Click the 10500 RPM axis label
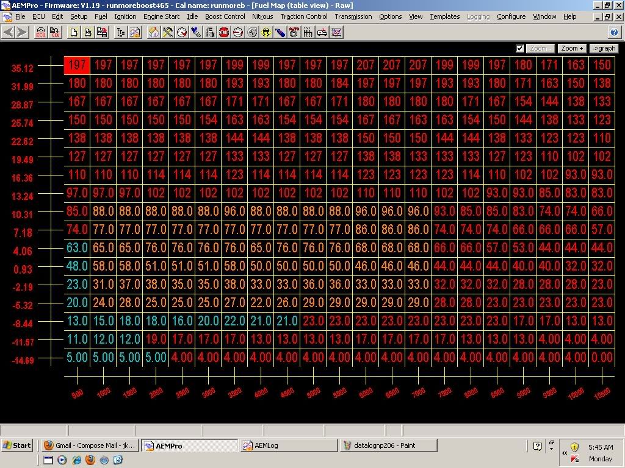 point(602,393)
